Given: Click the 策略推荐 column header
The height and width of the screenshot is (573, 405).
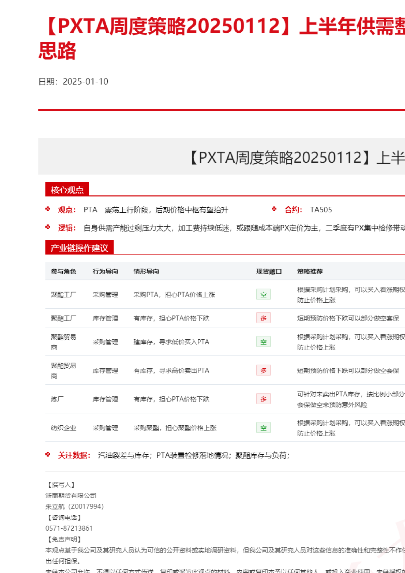Looking at the screenshot, I should pyautogui.click(x=310, y=271).
